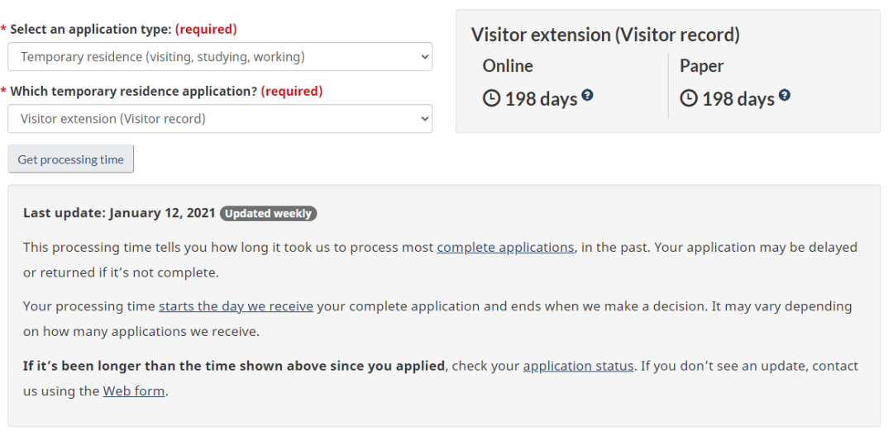Click the Last update January 12, 2021 text
The height and width of the screenshot is (440, 893).
(118, 213)
